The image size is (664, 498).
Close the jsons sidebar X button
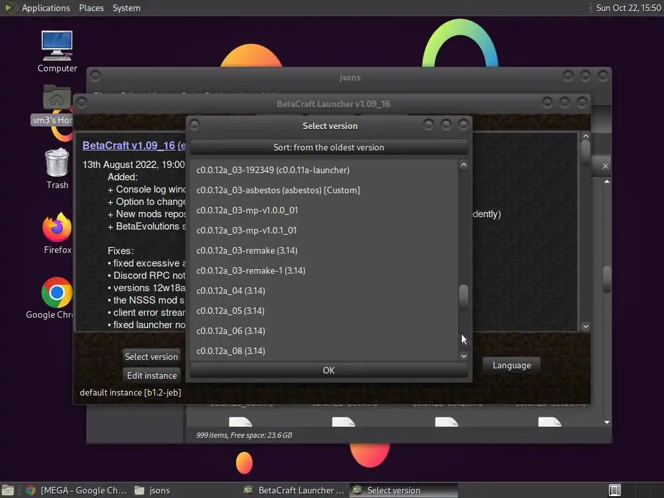click(x=606, y=166)
